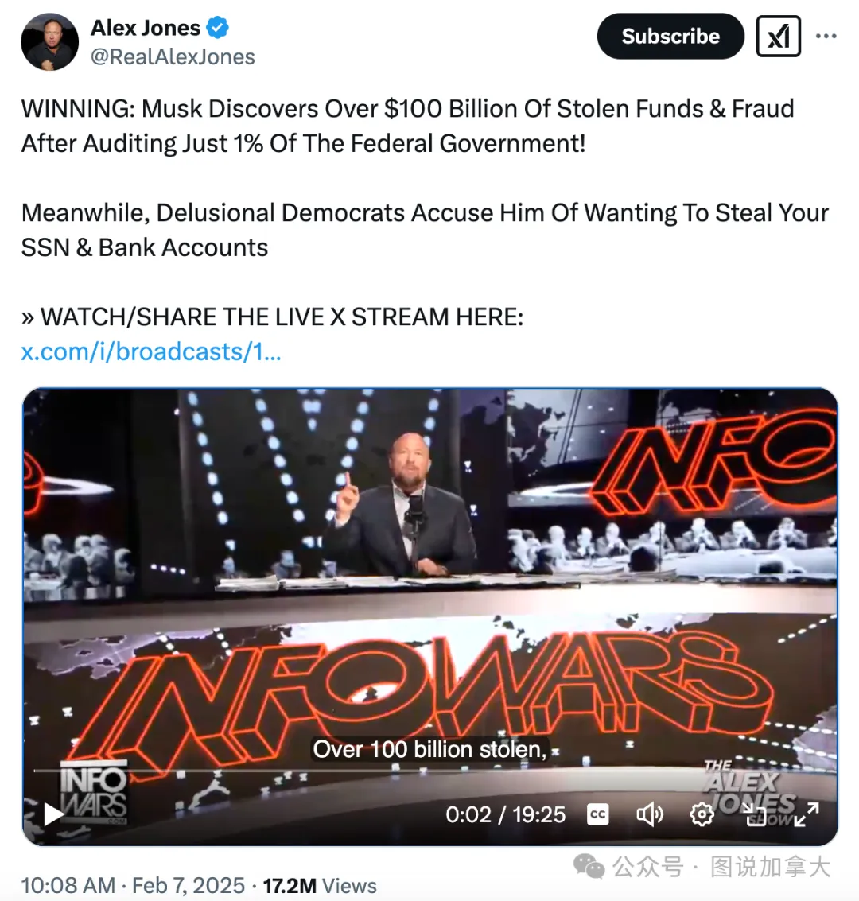Expand video to fullscreen
The width and height of the screenshot is (859, 901).
tap(807, 814)
